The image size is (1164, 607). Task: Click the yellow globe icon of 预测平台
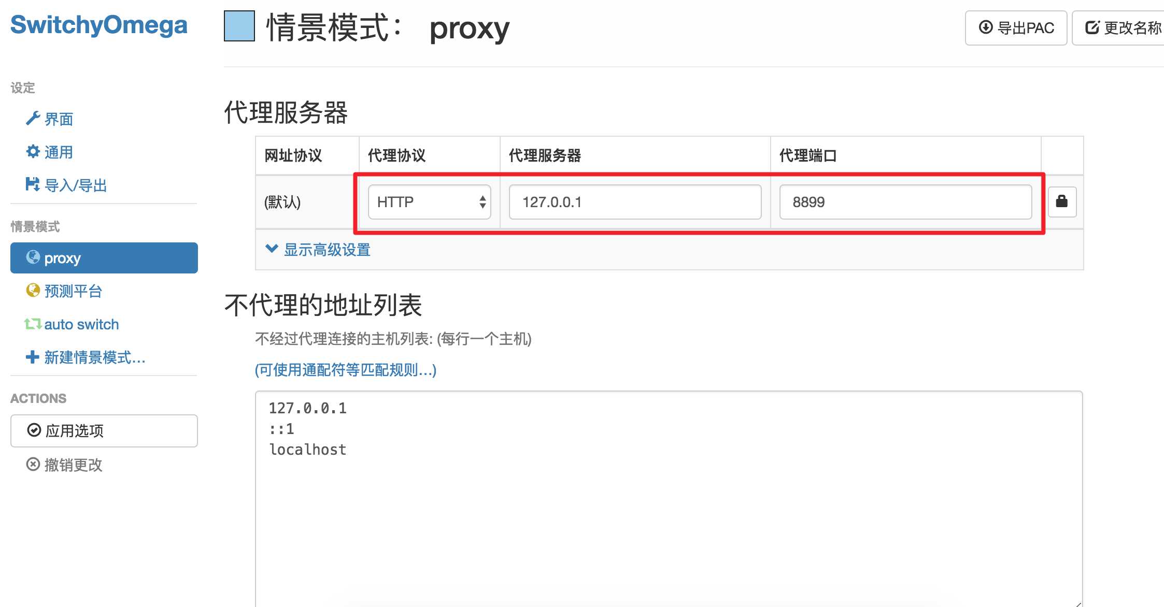33,290
